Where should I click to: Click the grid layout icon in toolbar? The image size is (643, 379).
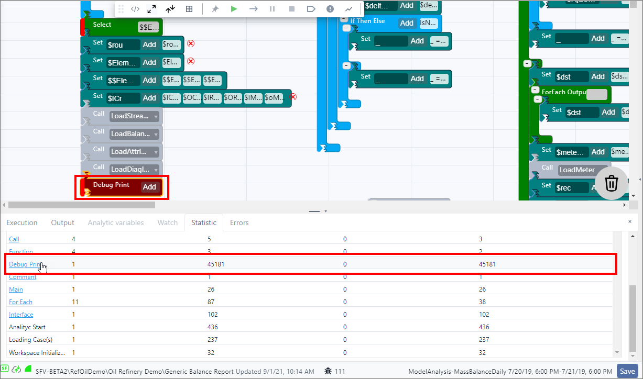(x=189, y=9)
